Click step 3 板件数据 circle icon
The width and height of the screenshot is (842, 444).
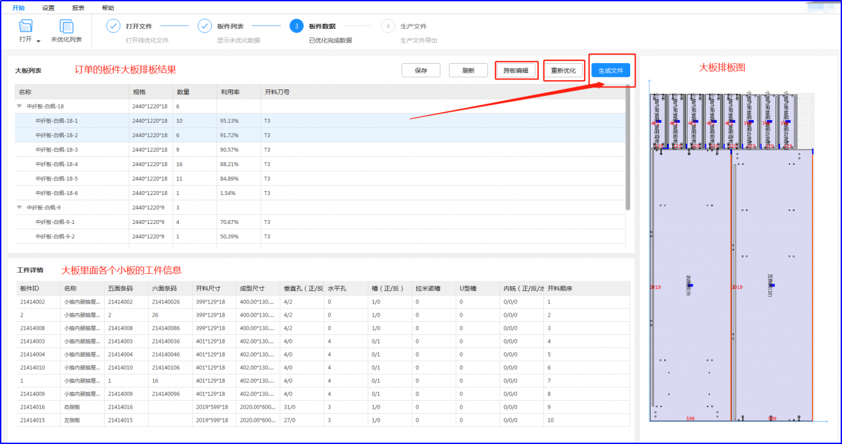(297, 26)
